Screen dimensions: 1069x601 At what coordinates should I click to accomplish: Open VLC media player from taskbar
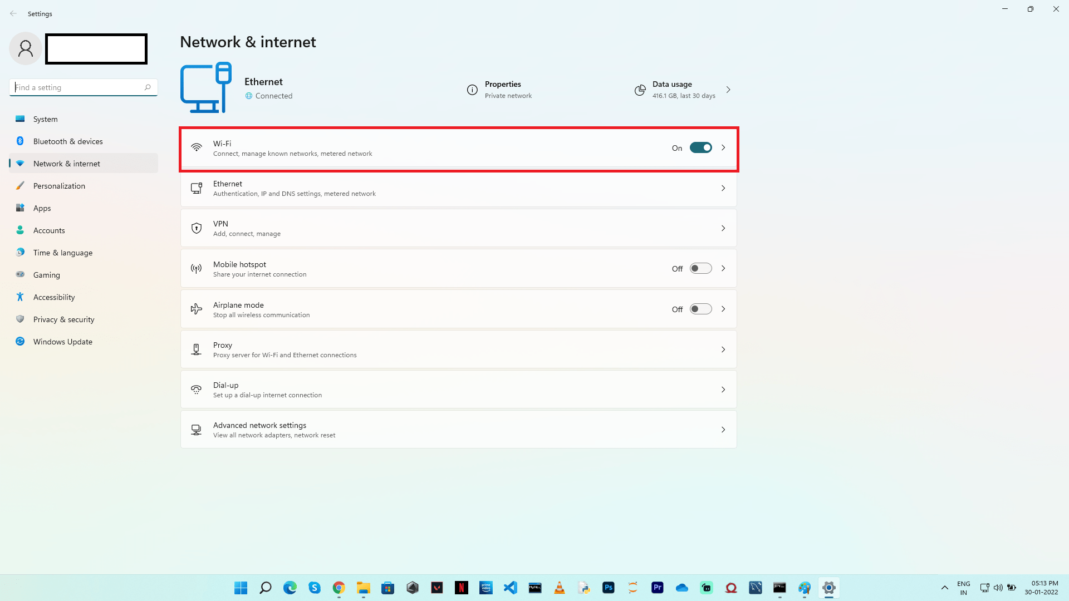pyautogui.click(x=560, y=588)
